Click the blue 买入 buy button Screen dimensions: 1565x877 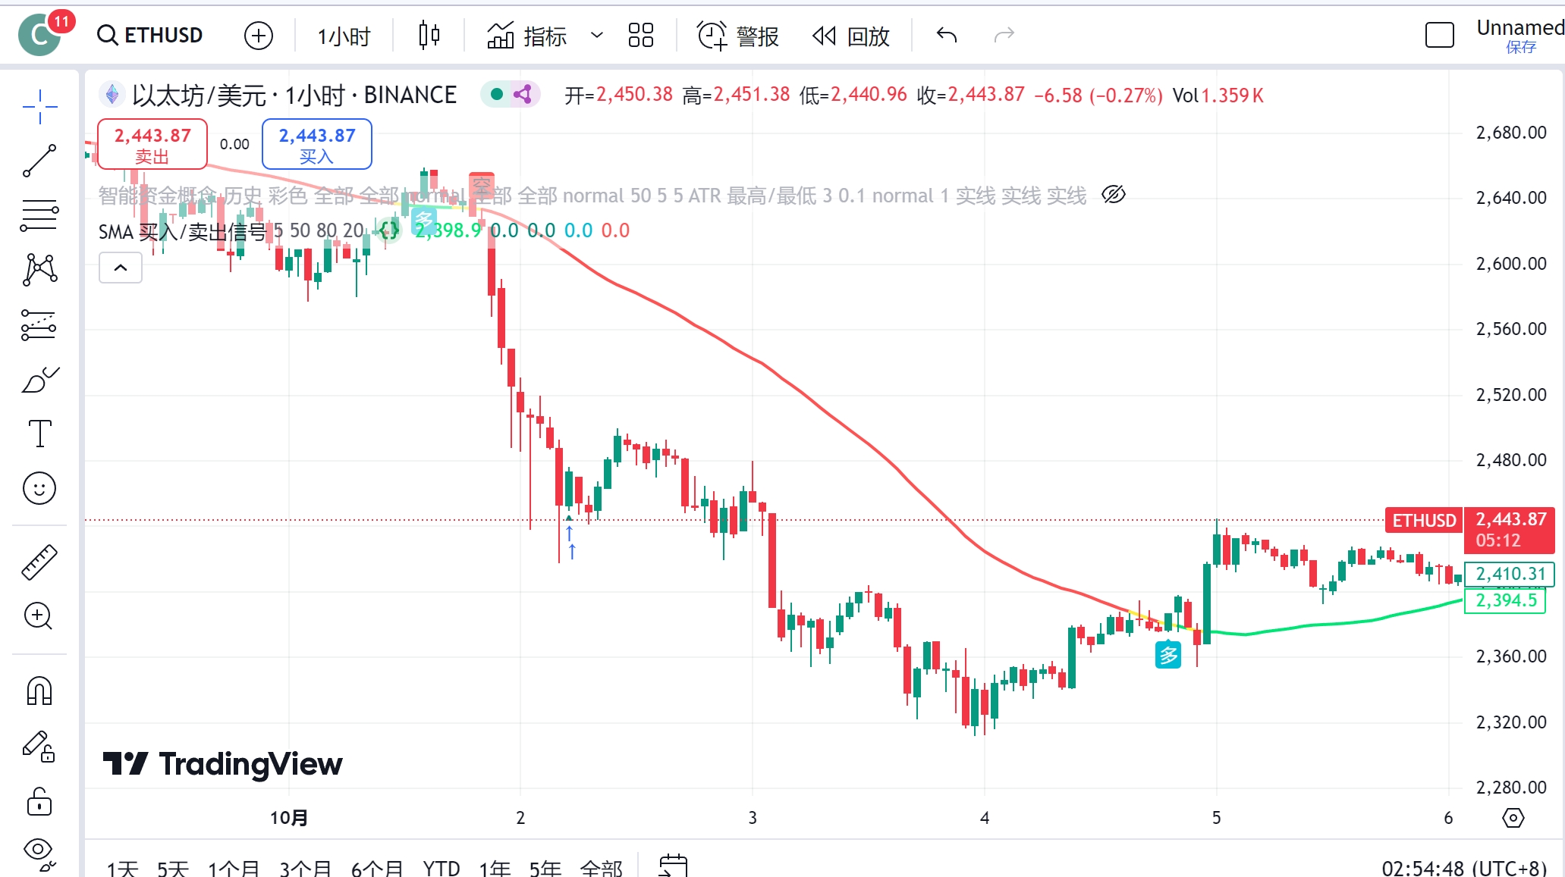coord(317,144)
